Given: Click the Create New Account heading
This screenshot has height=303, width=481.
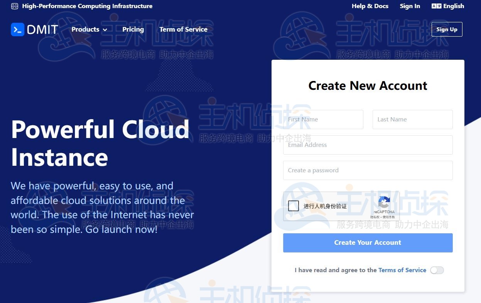Looking at the screenshot, I should (x=368, y=86).
